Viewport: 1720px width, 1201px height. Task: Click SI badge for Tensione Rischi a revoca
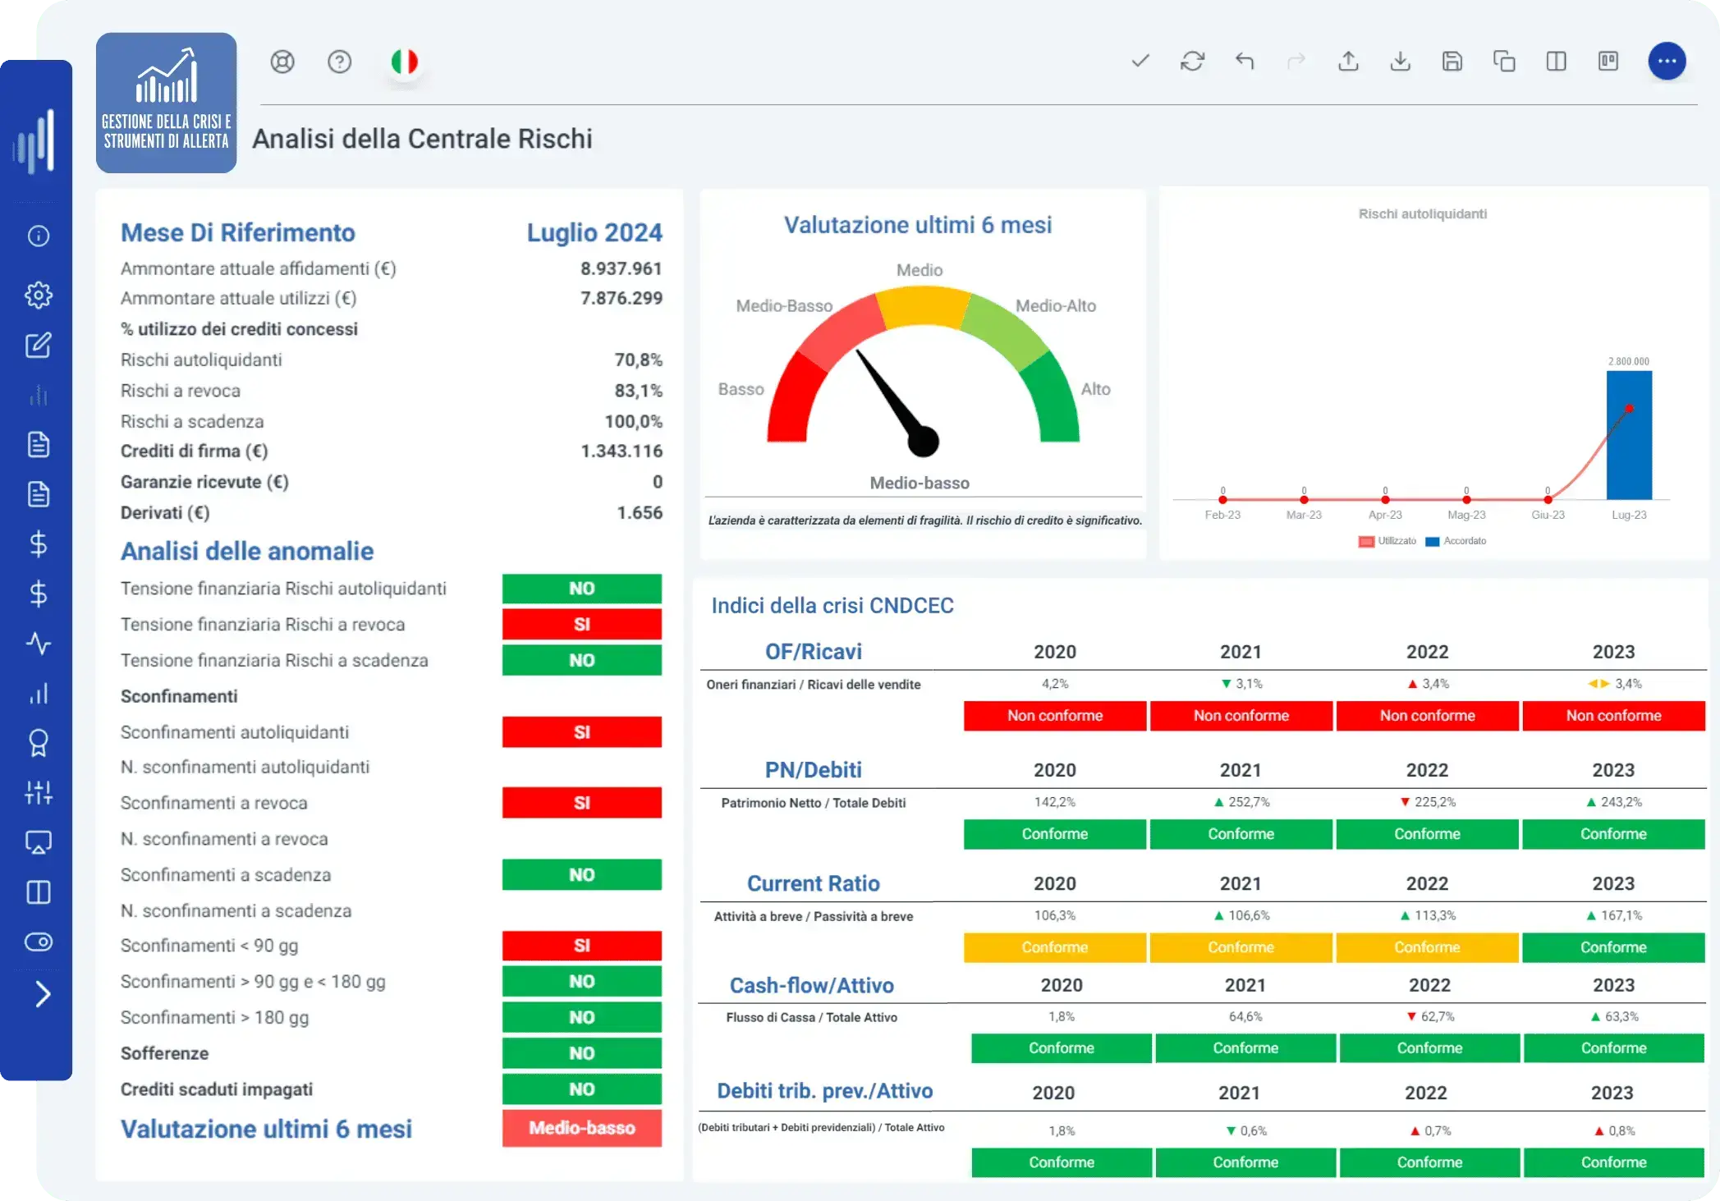(582, 624)
